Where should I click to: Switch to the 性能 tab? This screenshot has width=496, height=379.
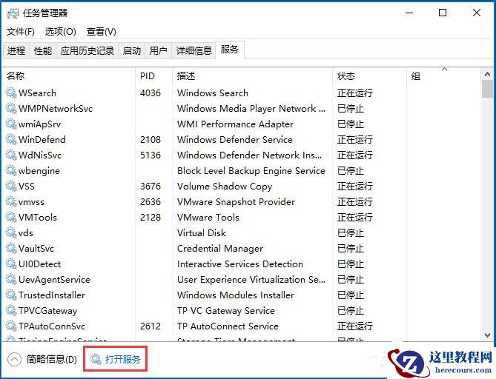tap(43, 50)
